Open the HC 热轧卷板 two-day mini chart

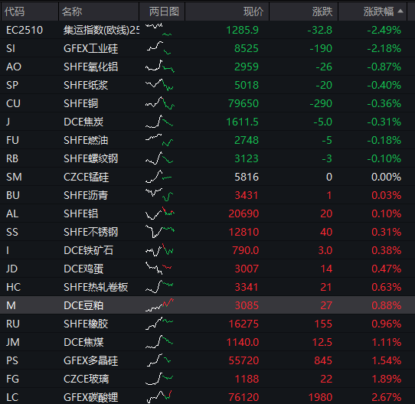click(159, 287)
